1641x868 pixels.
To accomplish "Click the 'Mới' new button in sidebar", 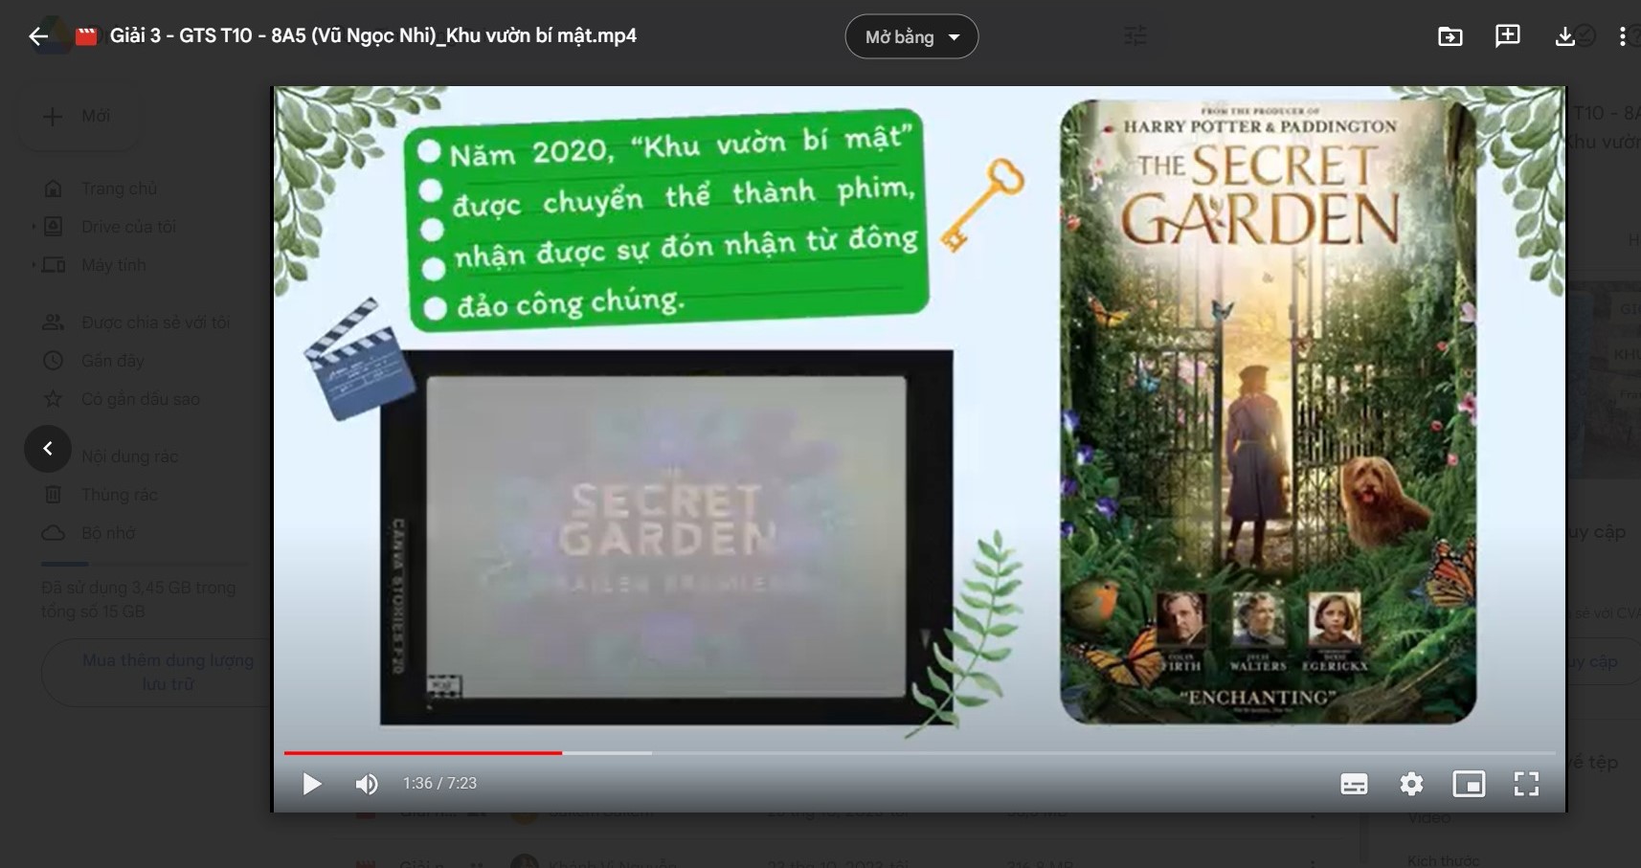I will click(x=79, y=116).
